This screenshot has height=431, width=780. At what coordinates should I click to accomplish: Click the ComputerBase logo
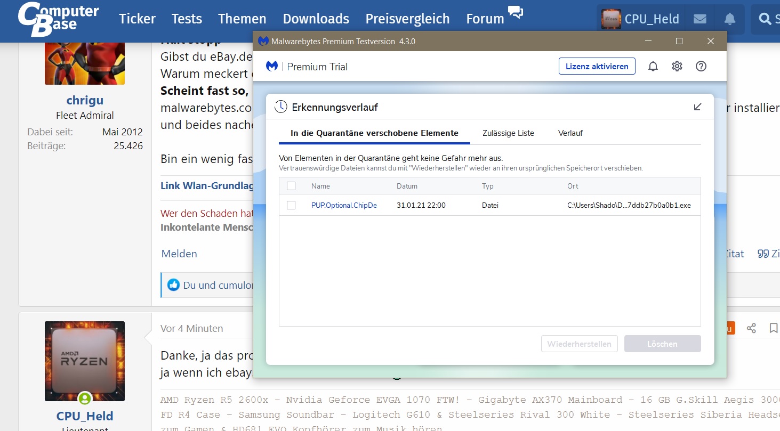[x=58, y=19]
